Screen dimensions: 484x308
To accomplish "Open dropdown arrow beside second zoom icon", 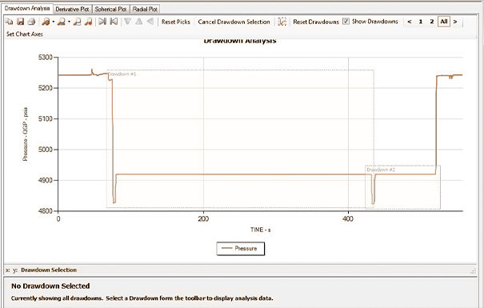I will pyautogui.click(x=69, y=22).
